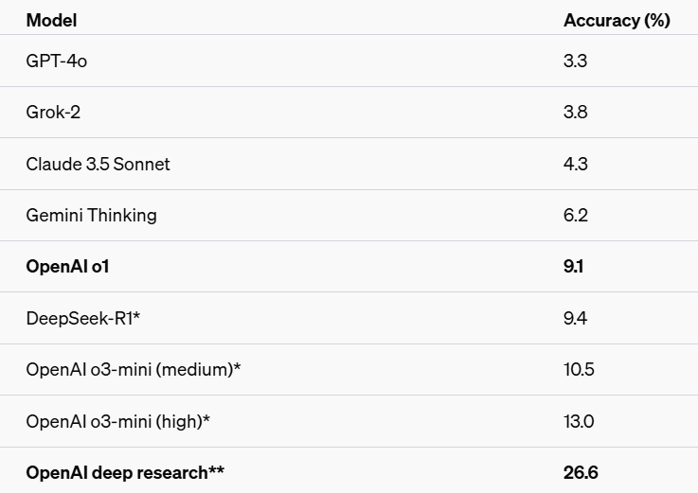Screen dimensions: 698x493
Task: Select the GPT-4o model name cell
Action: (x=57, y=61)
